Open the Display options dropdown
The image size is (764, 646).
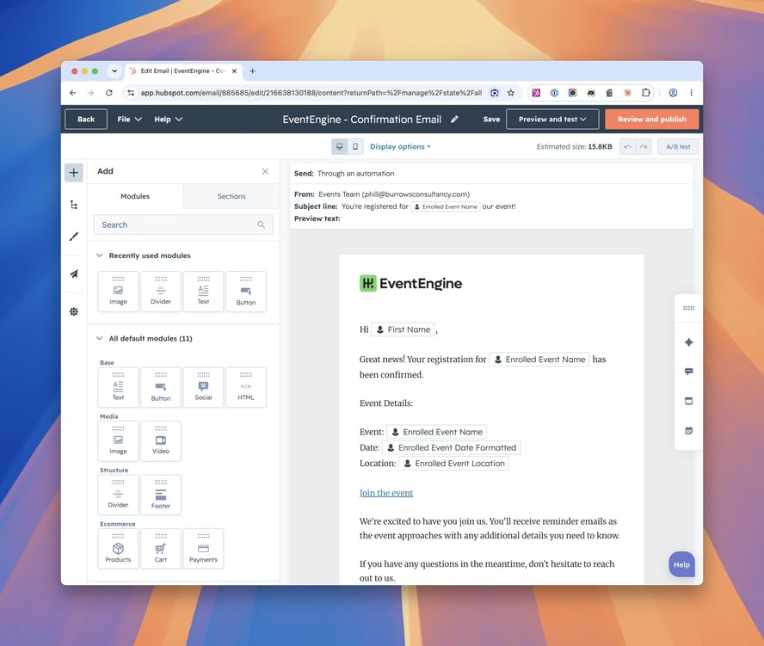pyautogui.click(x=400, y=146)
